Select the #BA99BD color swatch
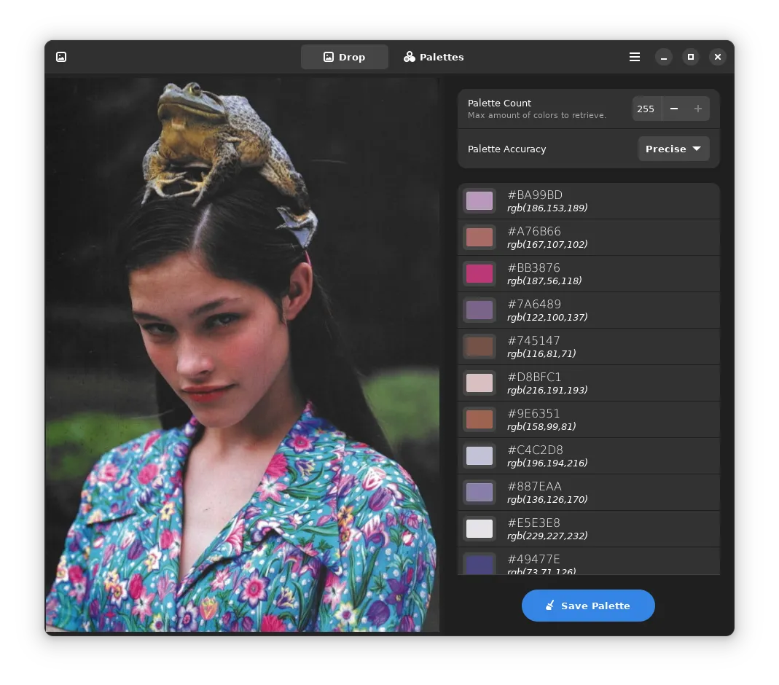Image resolution: width=779 pixels, height=685 pixels. pyautogui.click(x=479, y=201)
